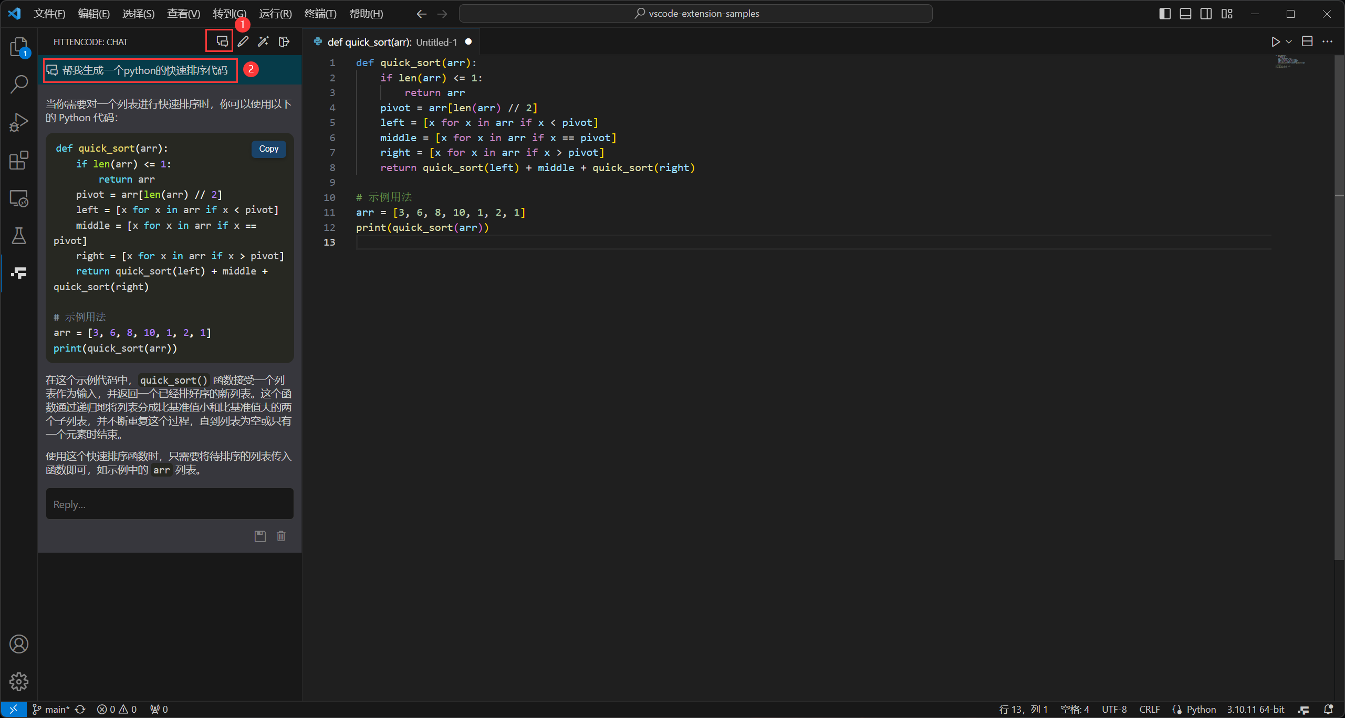Open notifications bell in status bar
This screenshot has height=718, width=1345.
[1328, 710]
